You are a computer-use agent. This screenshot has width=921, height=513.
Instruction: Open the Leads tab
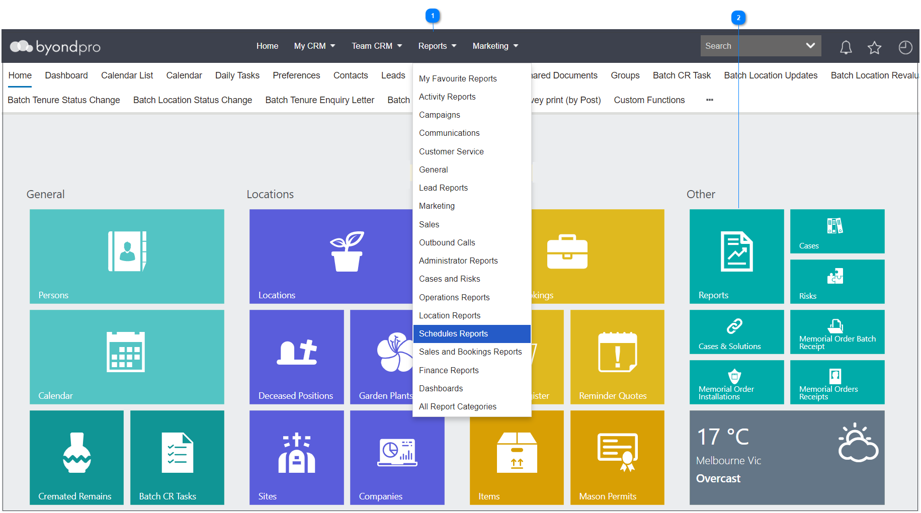[393, 75]
